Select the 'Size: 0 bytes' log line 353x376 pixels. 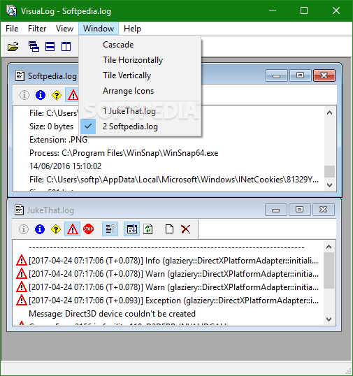tap(51, 126)
